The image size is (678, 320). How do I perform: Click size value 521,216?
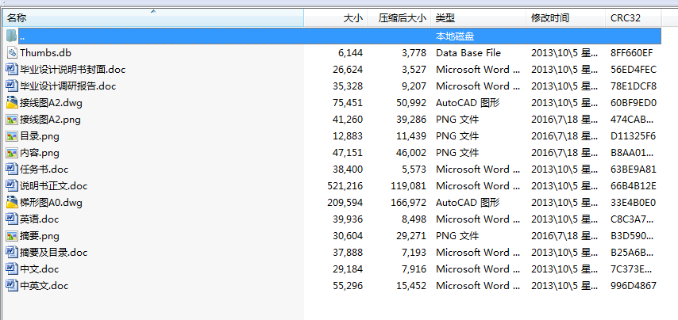tap(345, 186)
